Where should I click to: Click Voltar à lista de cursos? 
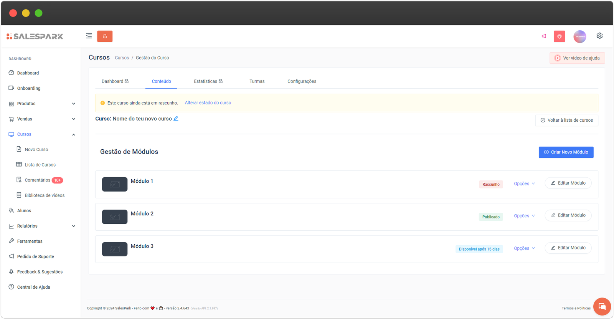[566, 121]
